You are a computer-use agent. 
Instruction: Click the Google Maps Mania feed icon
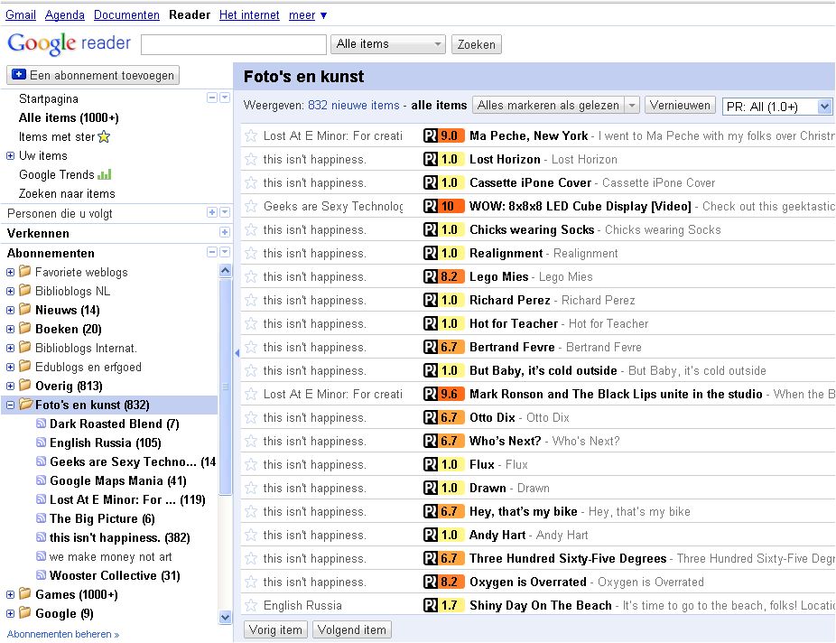click(x=41, y=480)
